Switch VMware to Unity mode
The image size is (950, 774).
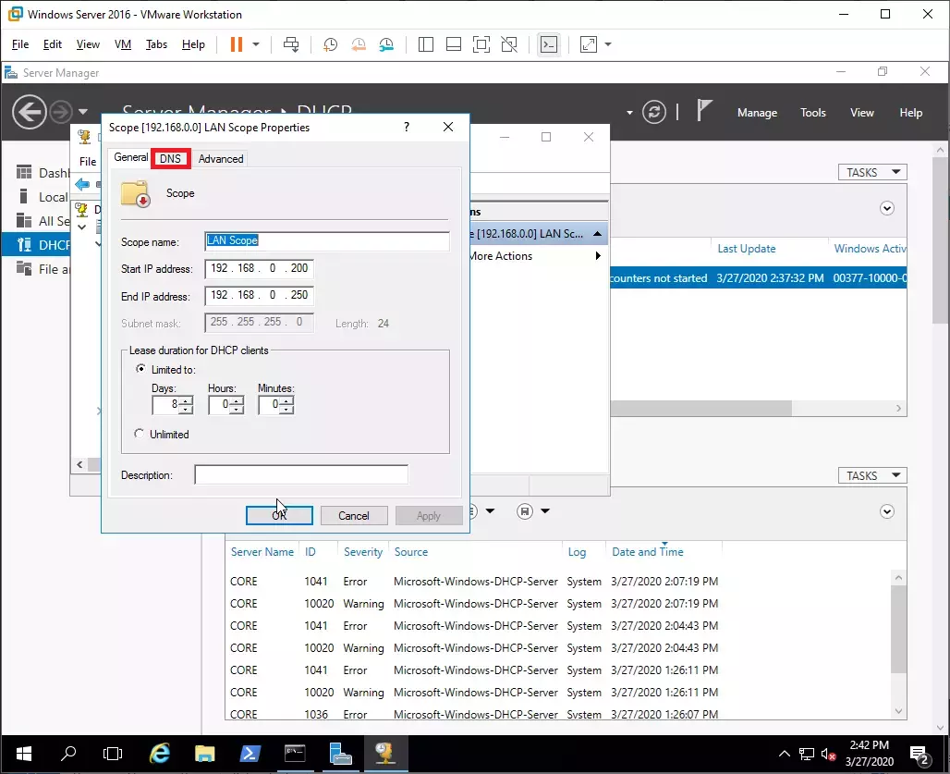pyautogui.click(x=509, y=44)
